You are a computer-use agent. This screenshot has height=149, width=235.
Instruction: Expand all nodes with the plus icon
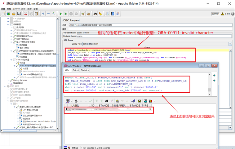coord(43,14)
